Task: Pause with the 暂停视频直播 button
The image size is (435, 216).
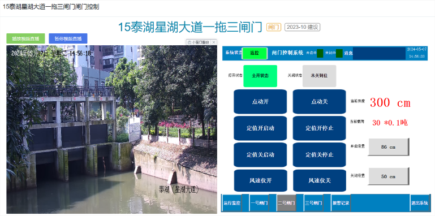Action: (x=68, y=38)
